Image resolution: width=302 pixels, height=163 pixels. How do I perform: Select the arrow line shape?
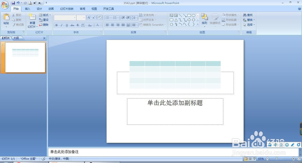coord(185,15)
